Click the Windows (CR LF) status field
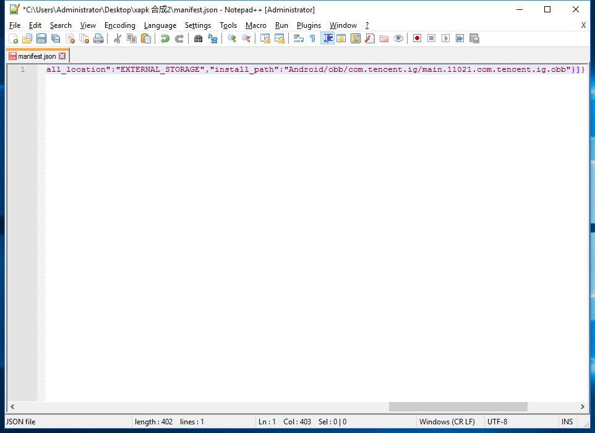This screenshot has height=433, width=595. click(447, 422)
